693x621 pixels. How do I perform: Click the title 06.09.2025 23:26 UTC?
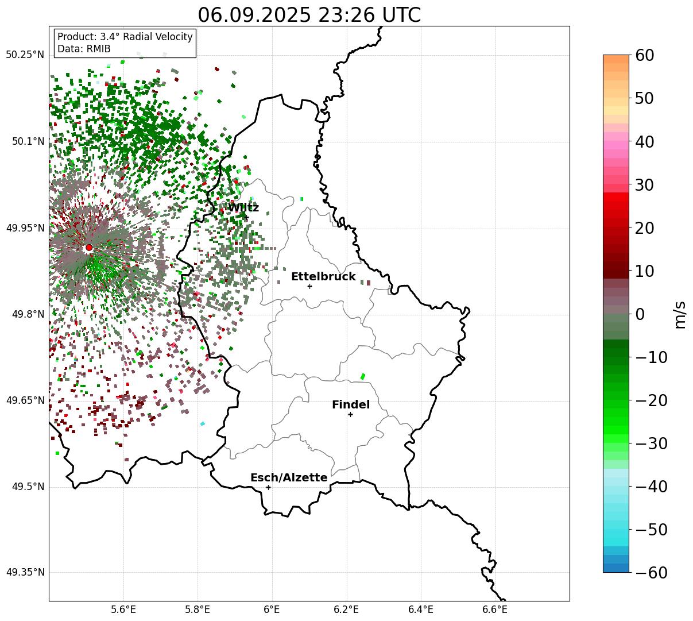point(309,15)
